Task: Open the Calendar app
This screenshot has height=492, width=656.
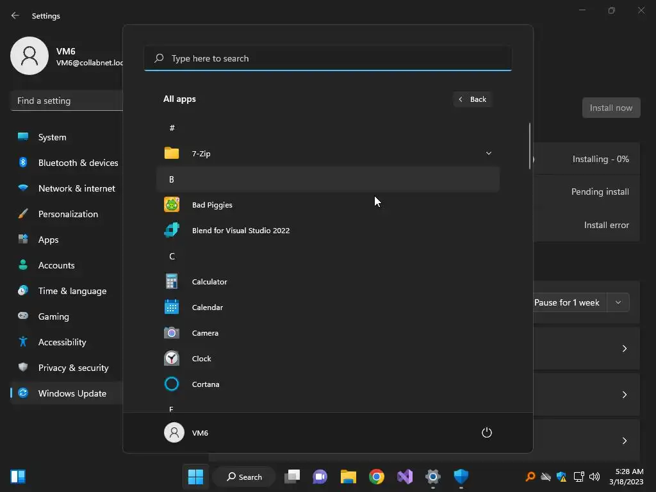Action: point(328,307)
